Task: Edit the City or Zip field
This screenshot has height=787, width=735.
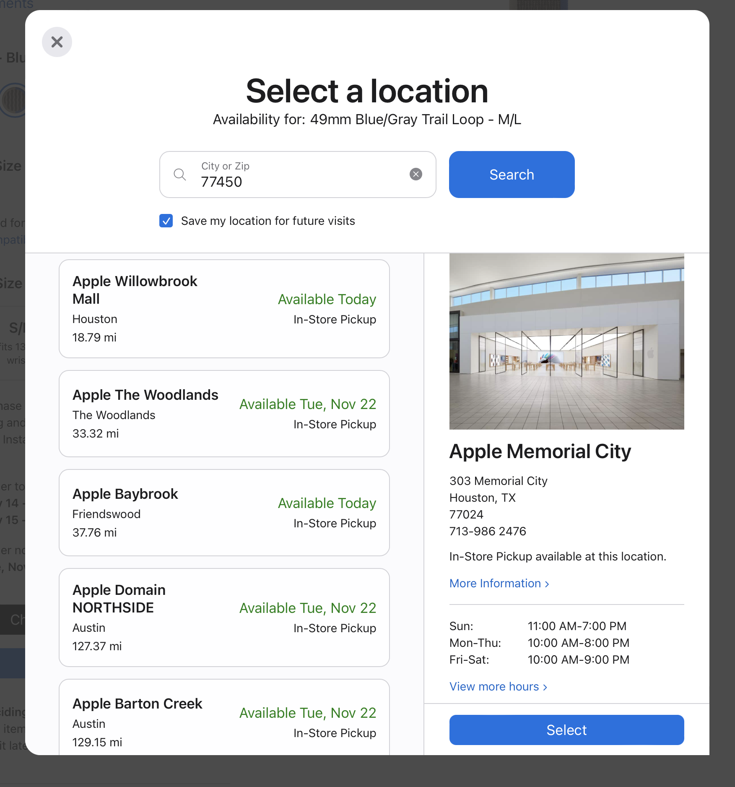Action: click(298, 175)
